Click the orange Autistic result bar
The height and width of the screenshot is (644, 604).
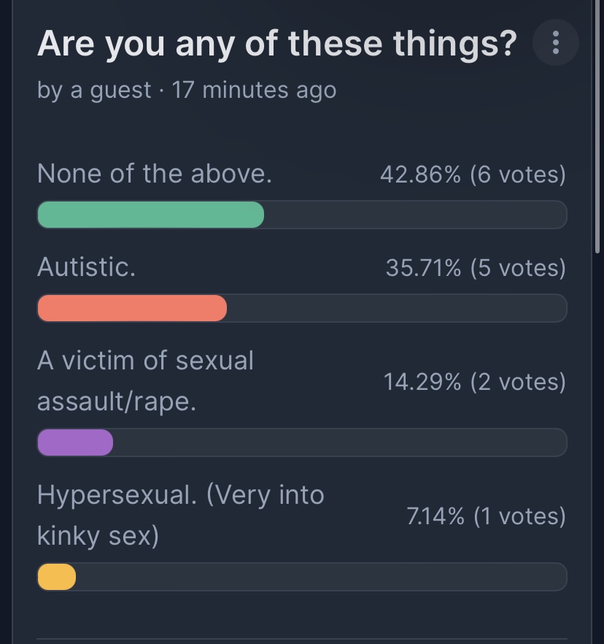pos(132,307)
